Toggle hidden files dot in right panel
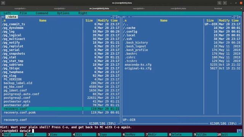The width and height of the screenshot is (244, 137). tap(233, 17)
